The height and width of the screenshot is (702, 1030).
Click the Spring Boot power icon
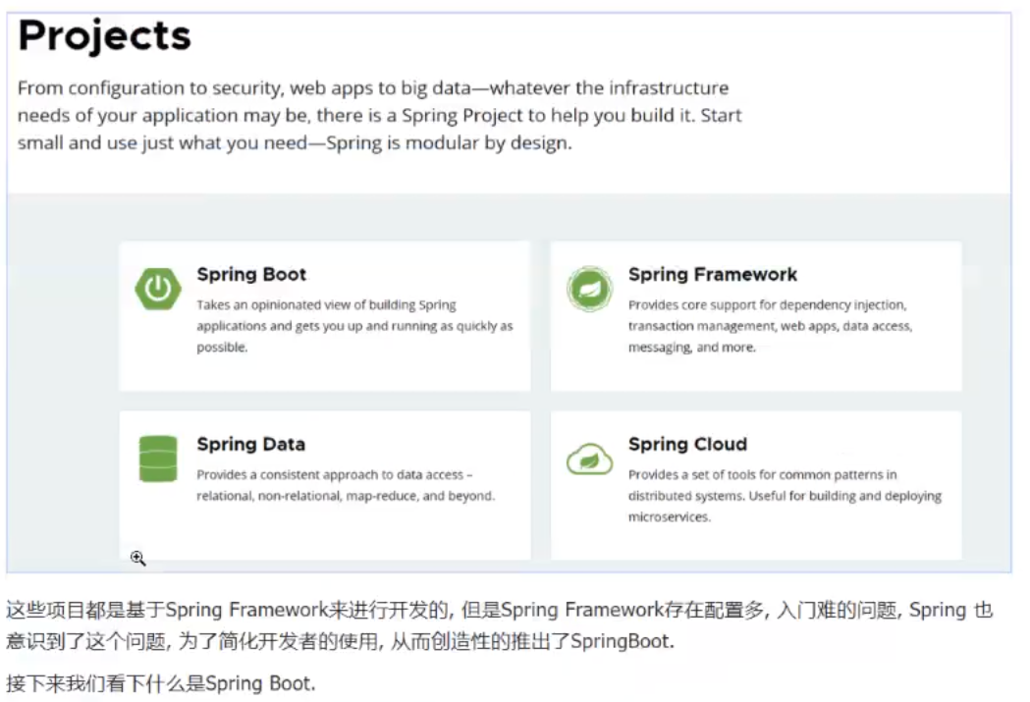tap(158, 289)
